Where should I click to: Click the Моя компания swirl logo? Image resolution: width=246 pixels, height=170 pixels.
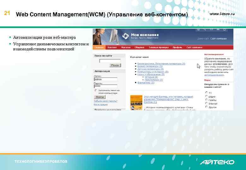[125, 36]
